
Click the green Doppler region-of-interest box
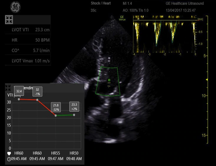(x=108, y=81)
